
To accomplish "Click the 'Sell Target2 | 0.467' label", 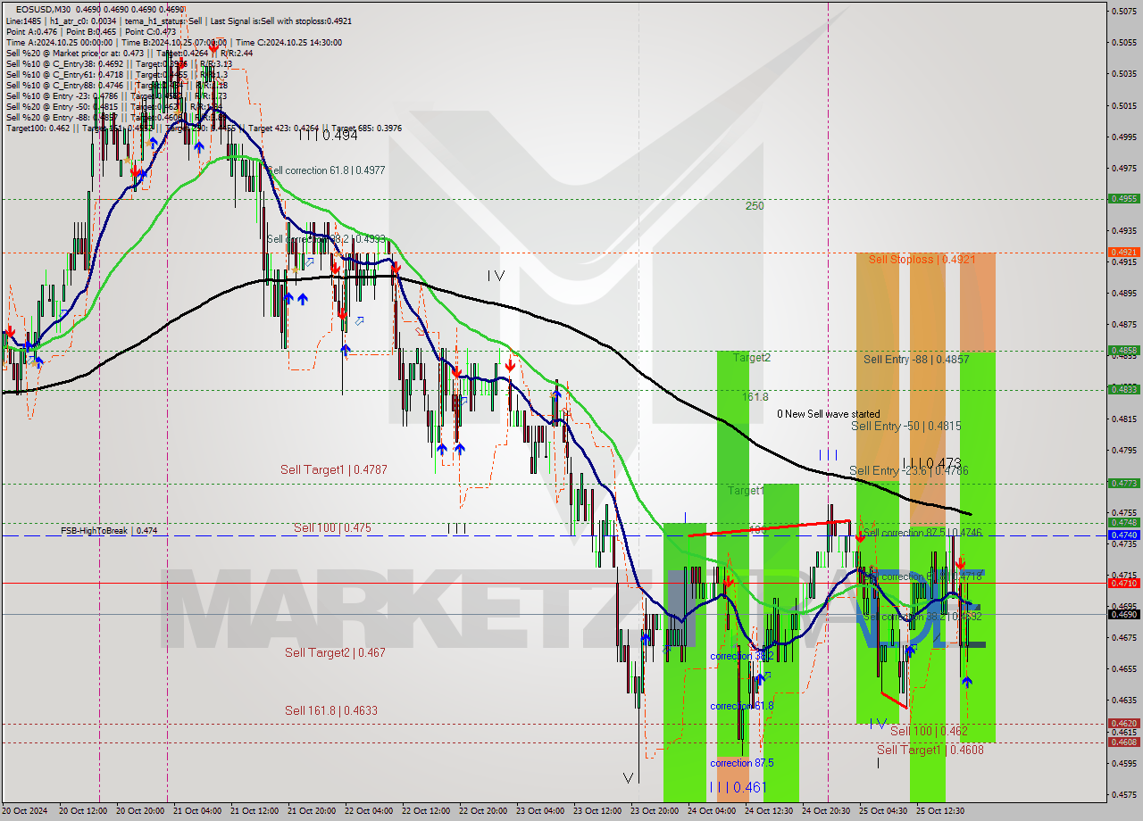I will click(335, 652).
